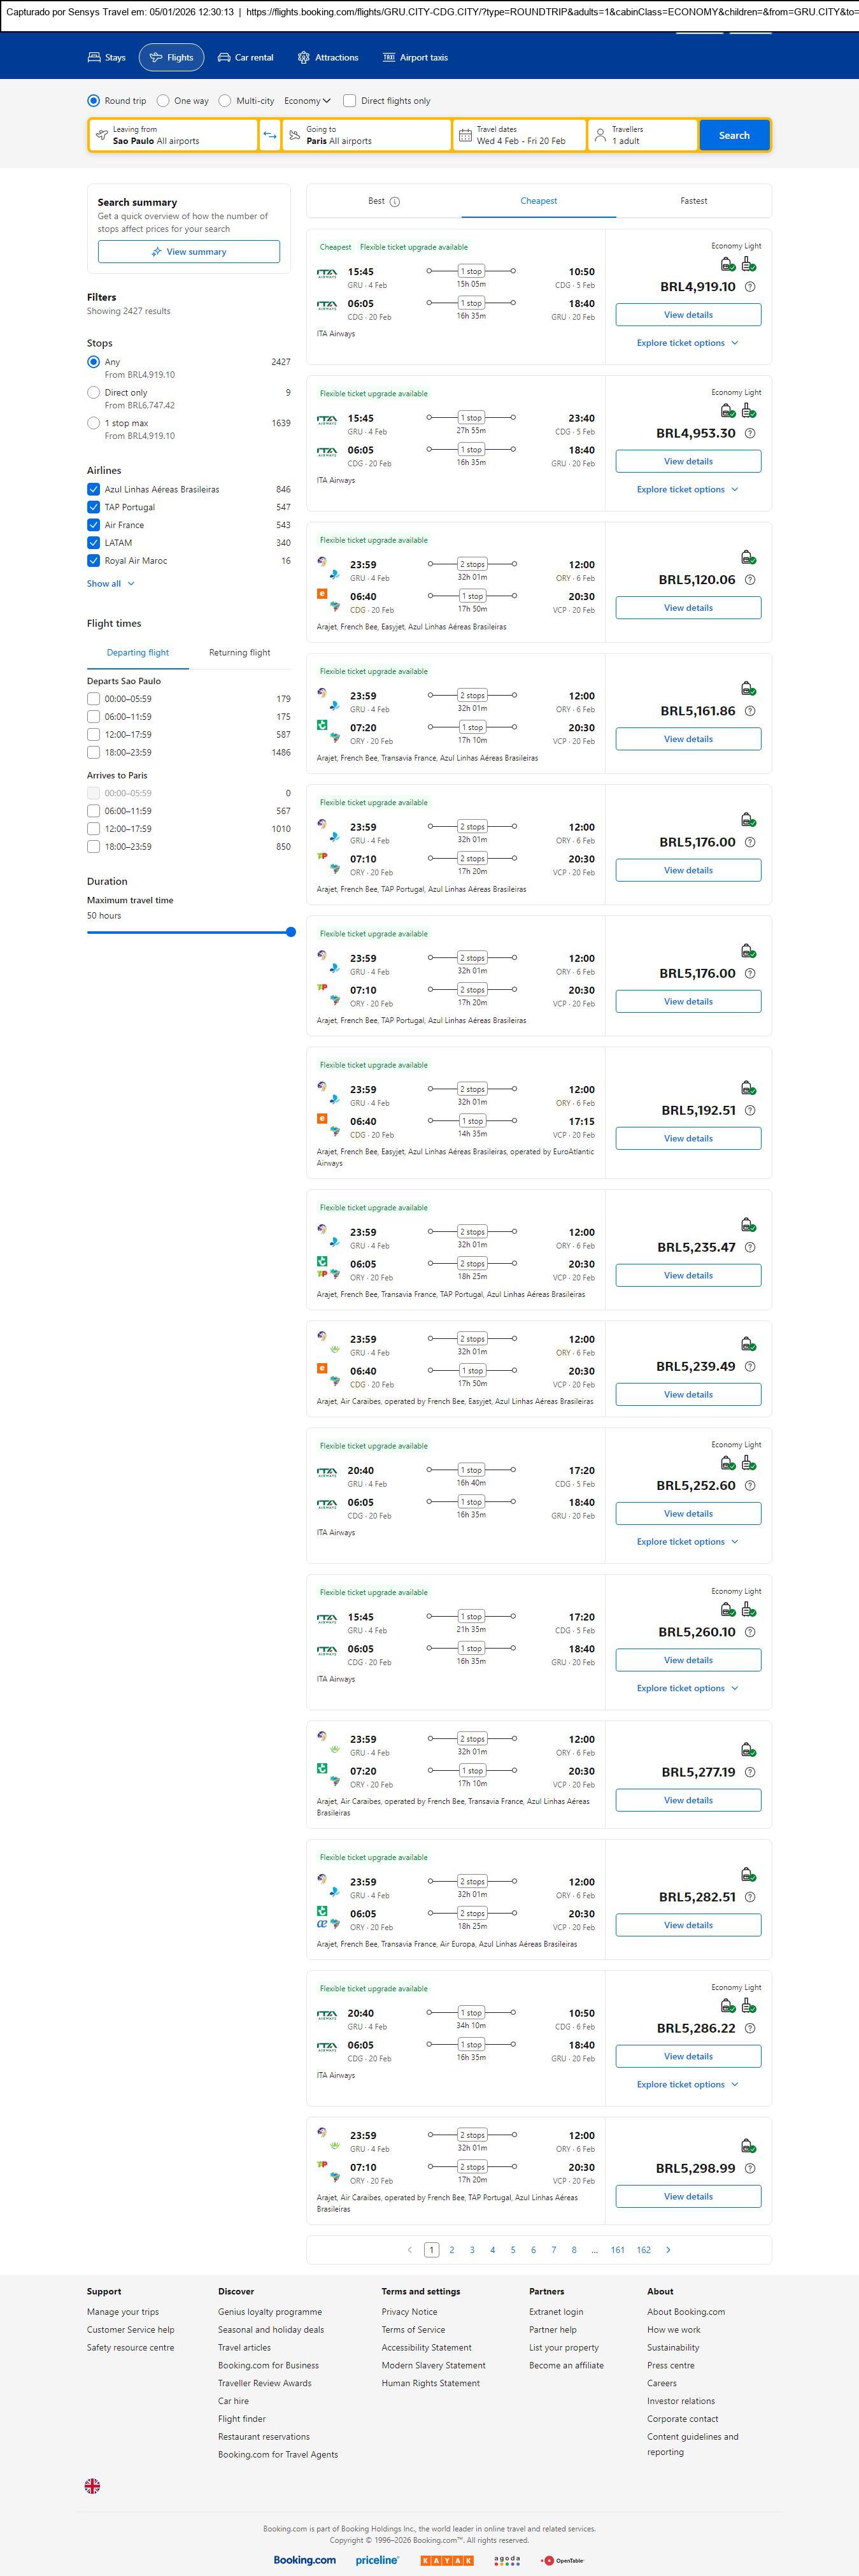Click the info icon next to Best tab
Screen dimensions: 859x2576
coord(395,202)
